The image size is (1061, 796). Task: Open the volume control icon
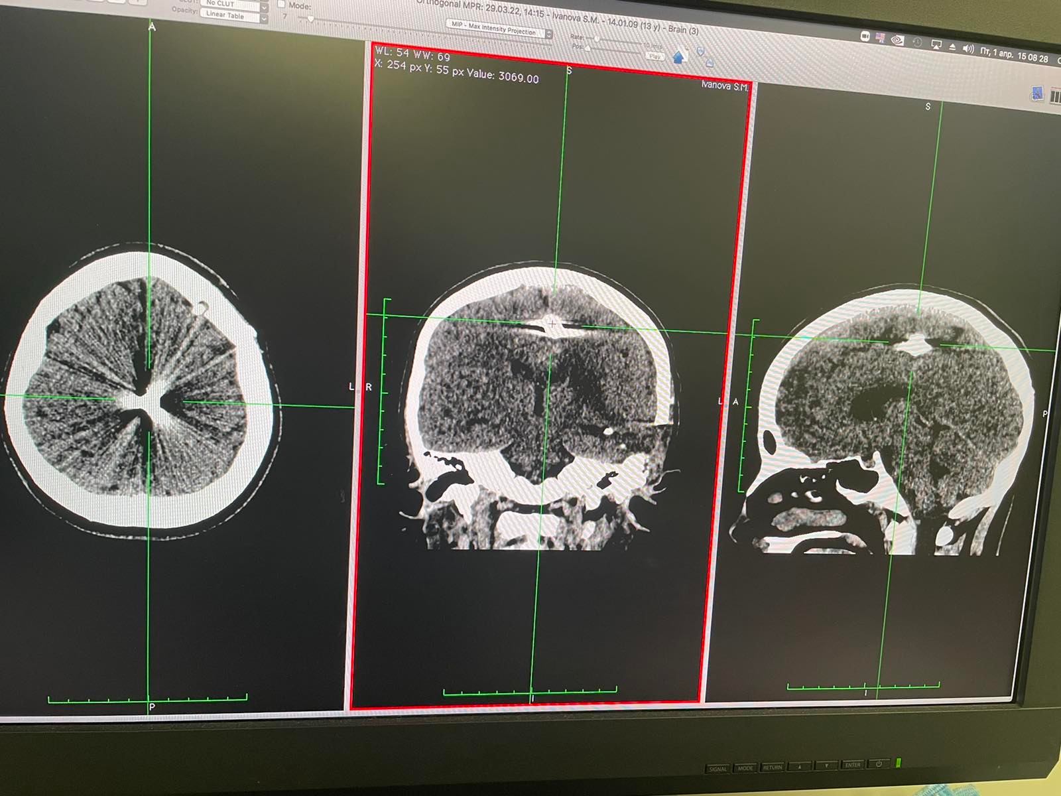pos(968,49)
